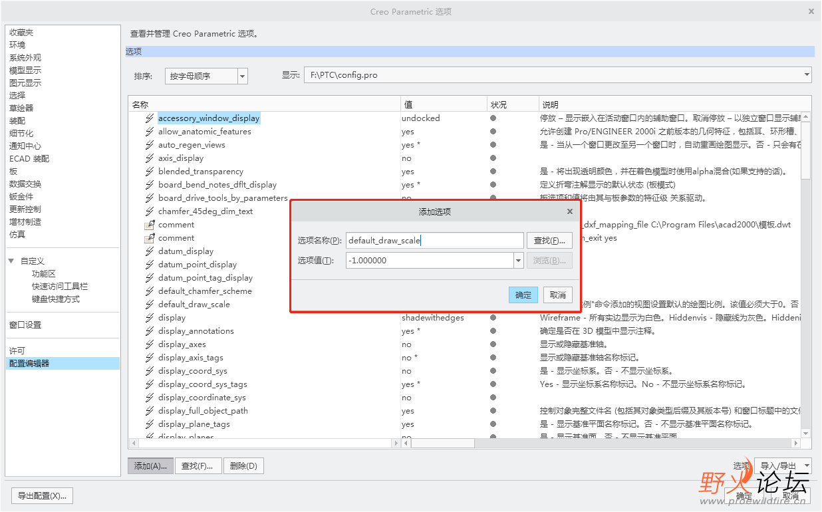Open 功能区 customization item
Image resolution: width=822 pixels, height=512 pixels.
pyautogui.click(x=44, y=274)
